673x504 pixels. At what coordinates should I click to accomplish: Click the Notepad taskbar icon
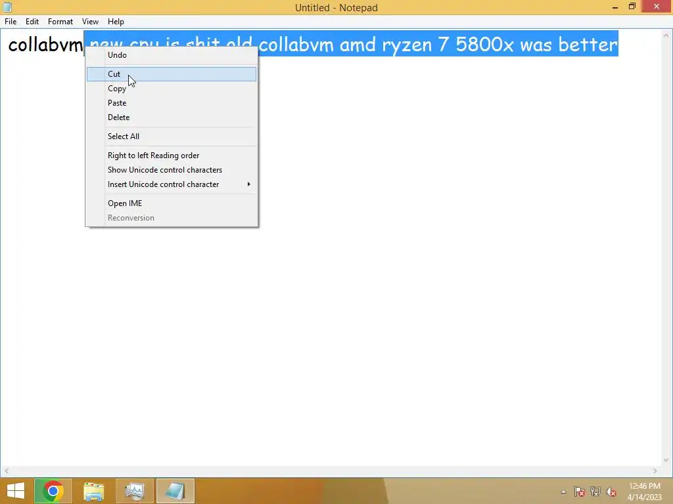175,491
